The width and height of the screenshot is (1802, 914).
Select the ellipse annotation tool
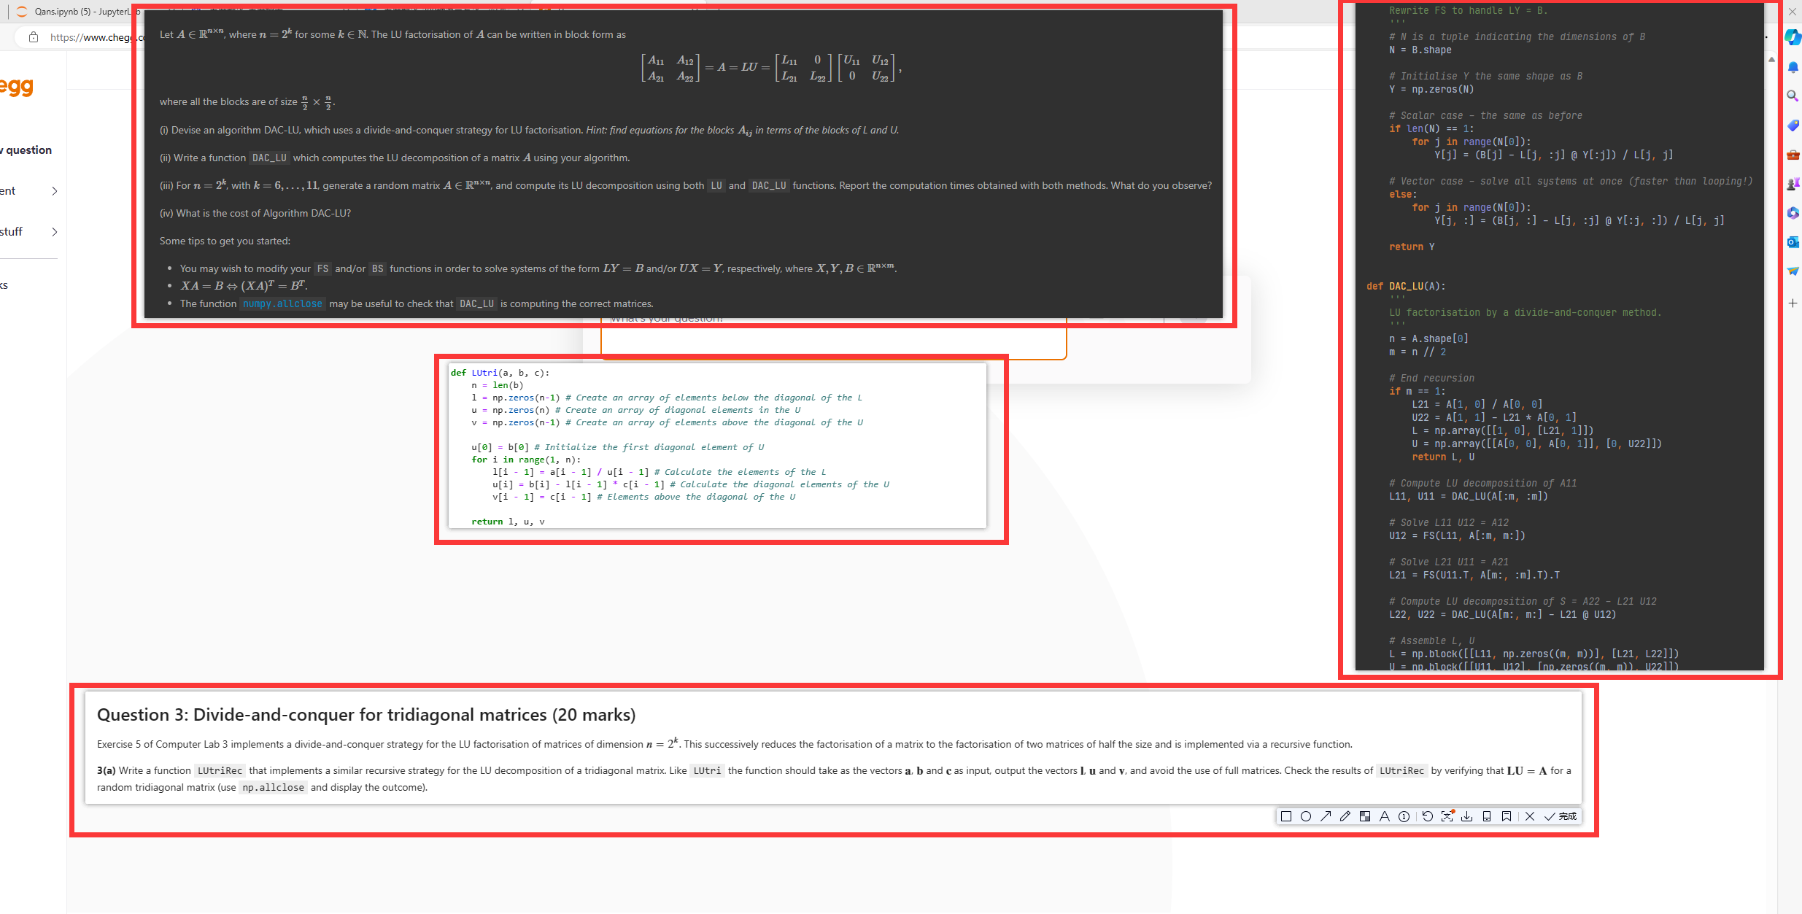[1307, 816]
